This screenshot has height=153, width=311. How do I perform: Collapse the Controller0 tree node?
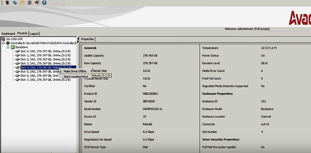click(3, 43)
